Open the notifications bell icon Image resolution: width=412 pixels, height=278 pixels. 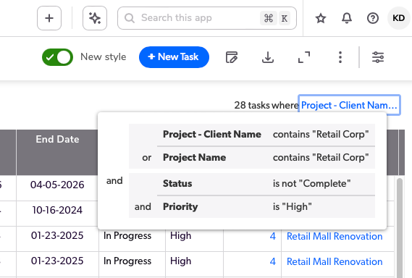tap(347, 18)
